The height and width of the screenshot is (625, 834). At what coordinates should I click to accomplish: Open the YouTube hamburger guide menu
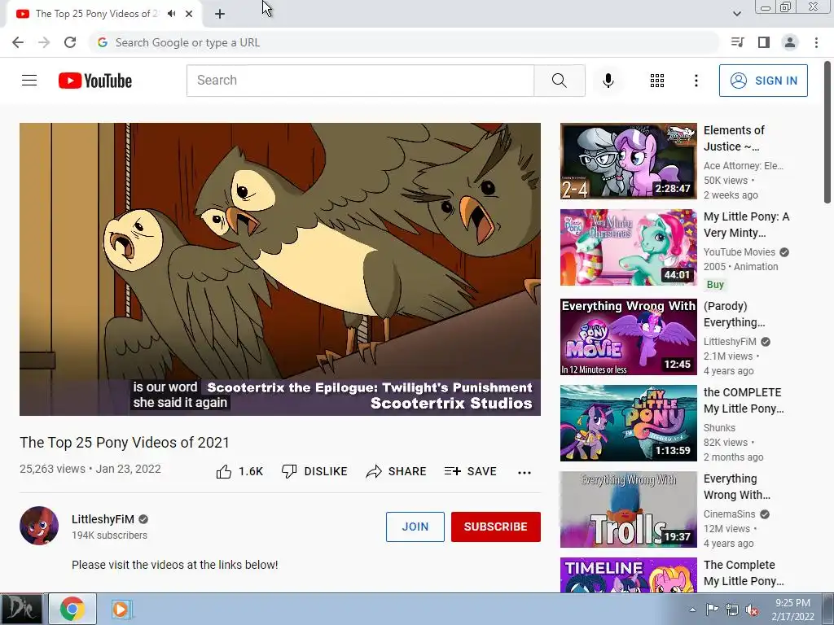pyautogui.click(x=29, y=81)
